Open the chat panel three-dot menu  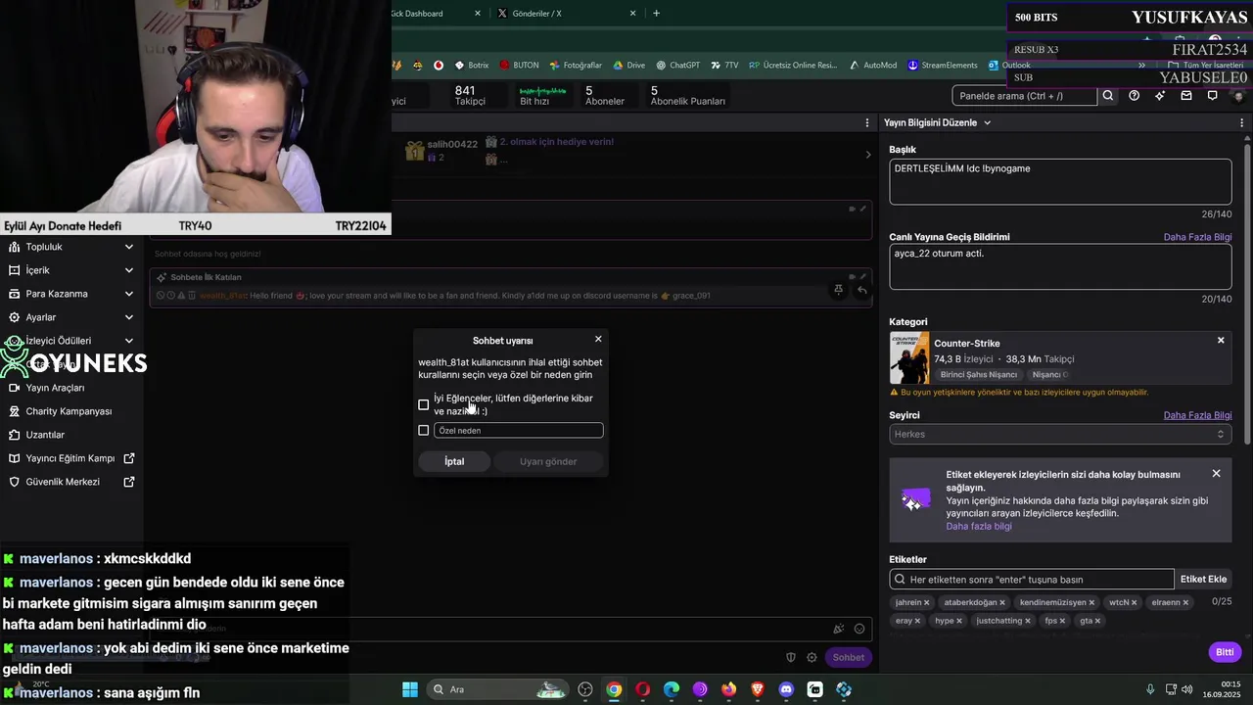coord(867,122)
